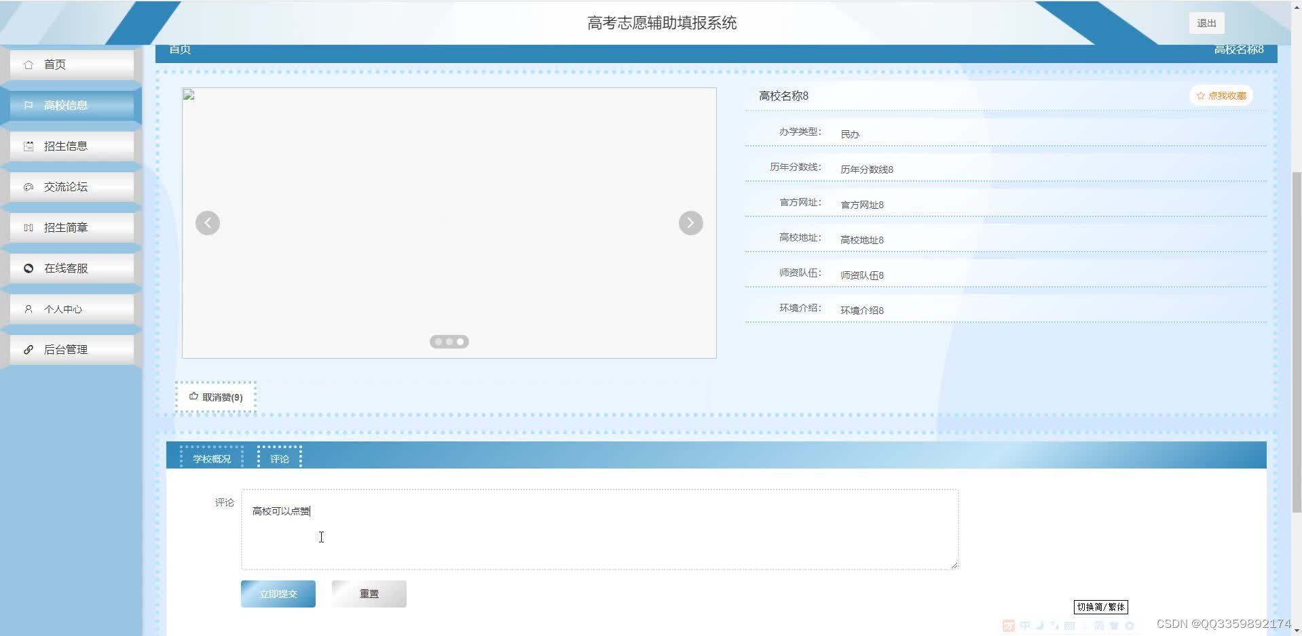Click scrollbar down arrow at page bottom

point(1297,630)
